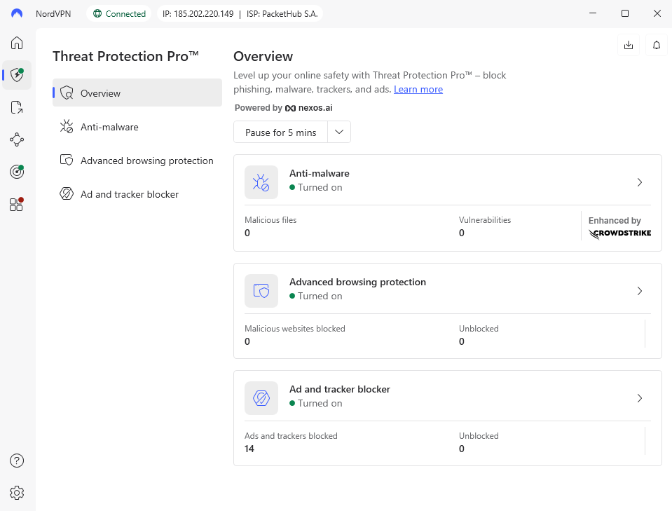Image resolution: width=672 pixels, height=511 pixels.
Task: Click the CrowdStrike logo
Action: [619, 233]
